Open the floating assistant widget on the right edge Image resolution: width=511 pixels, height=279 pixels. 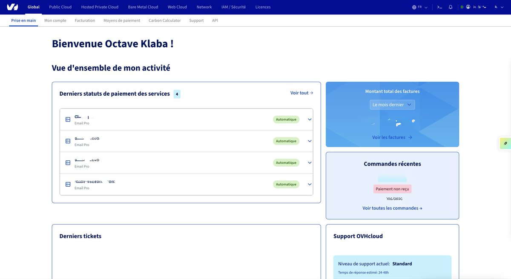506,143
